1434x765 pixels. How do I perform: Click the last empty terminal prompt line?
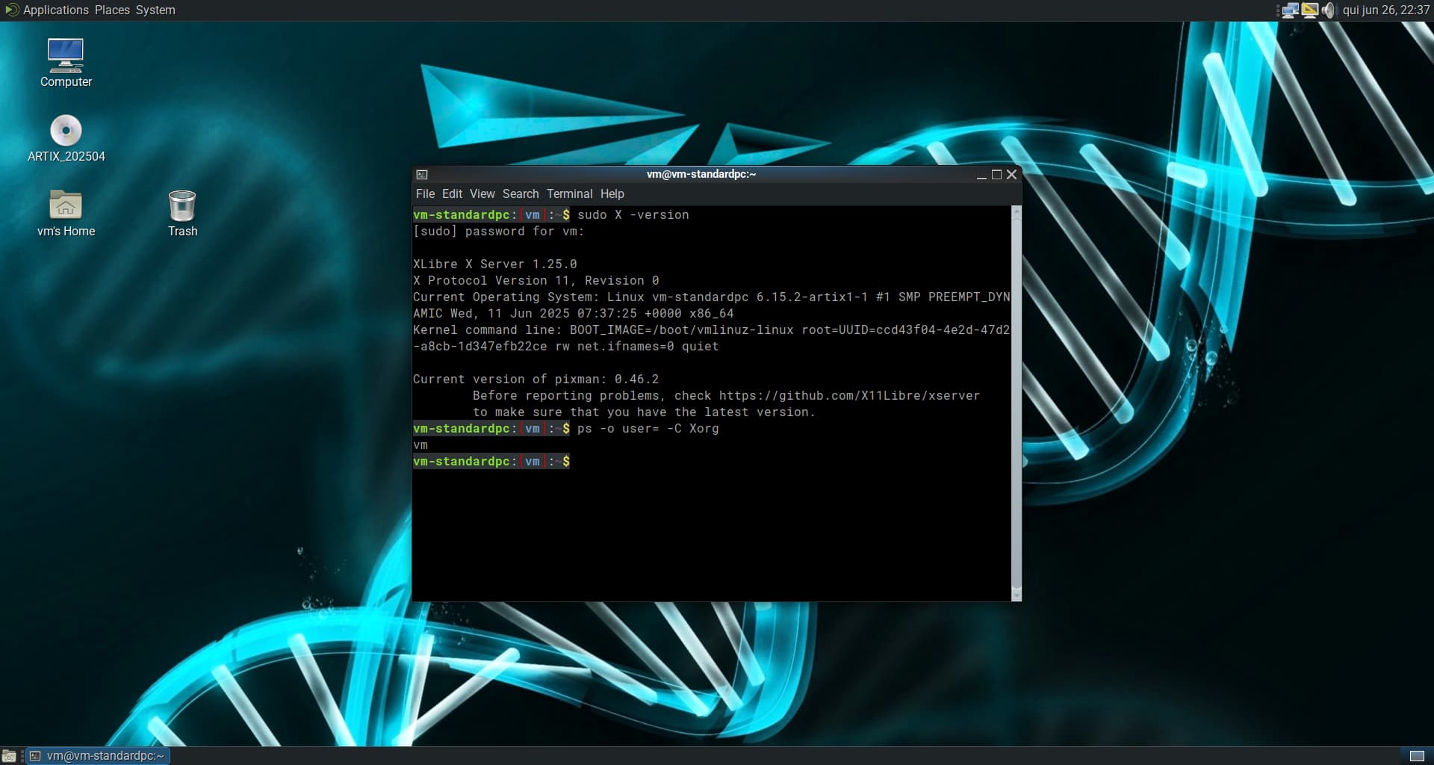pyautogui.click(x=491, y=462)
